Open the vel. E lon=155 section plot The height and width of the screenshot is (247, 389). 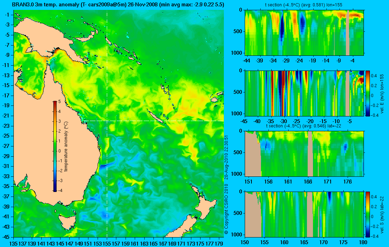tap(304, 93)
